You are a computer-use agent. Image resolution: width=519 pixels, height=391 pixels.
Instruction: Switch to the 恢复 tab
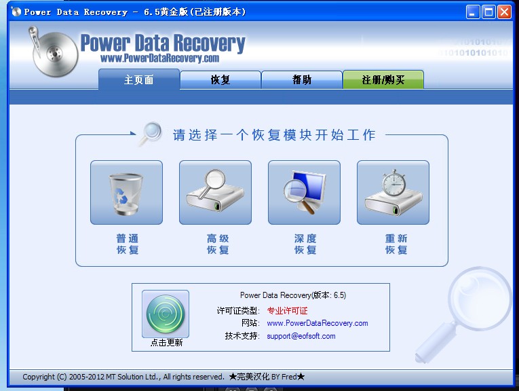(x=220, y=80)
